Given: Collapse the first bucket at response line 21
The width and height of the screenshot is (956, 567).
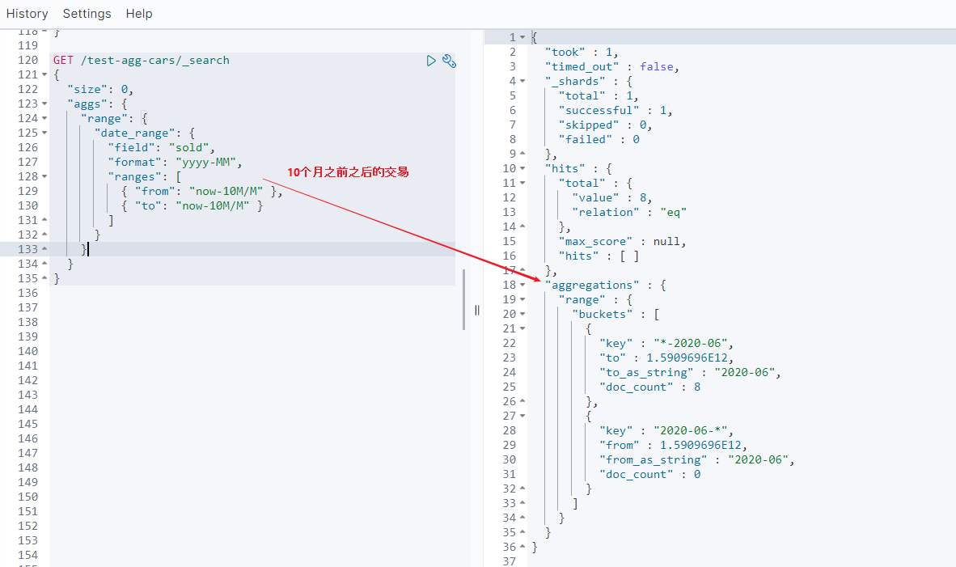Looking at the screenshot, I should click(522, 329).
